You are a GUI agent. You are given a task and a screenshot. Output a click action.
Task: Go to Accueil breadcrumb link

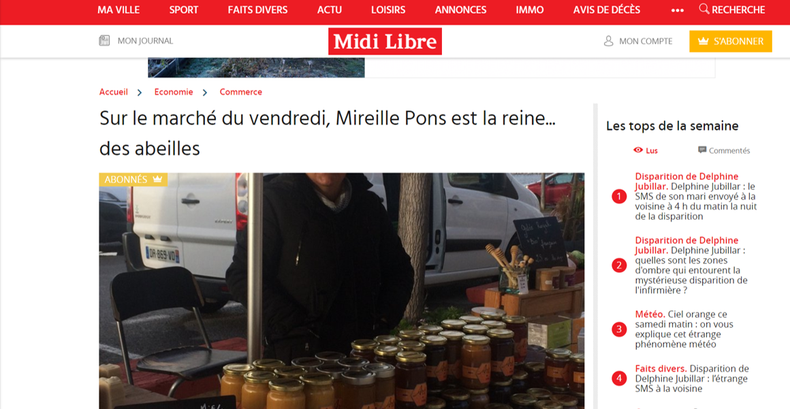pyautogui.click(x=113, y=92)
